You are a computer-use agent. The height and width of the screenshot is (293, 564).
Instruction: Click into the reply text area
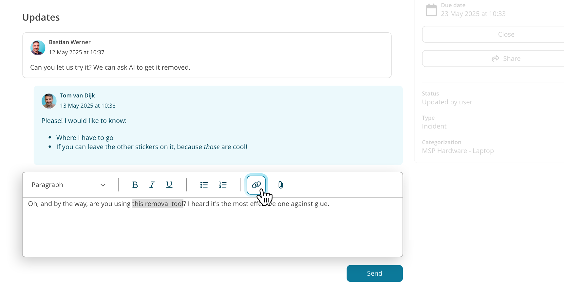coord(213,227)
